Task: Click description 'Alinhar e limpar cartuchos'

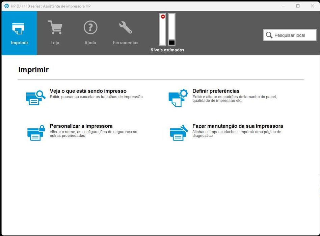Action: pyautogui.click(x=237, y=134)
